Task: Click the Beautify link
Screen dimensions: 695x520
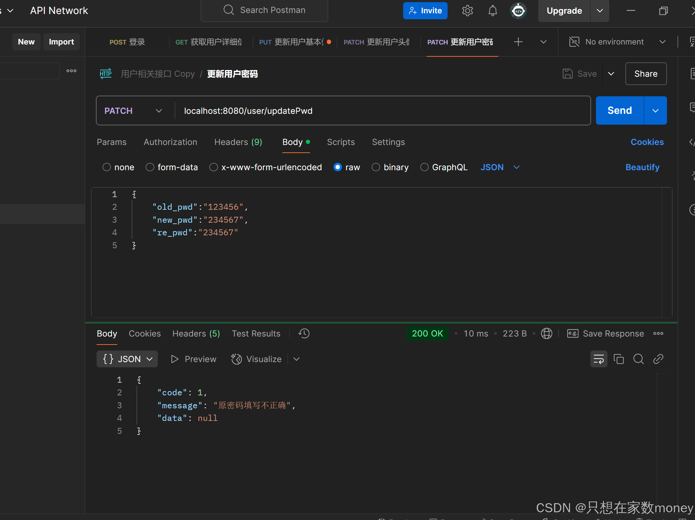Action: (642, 167)
